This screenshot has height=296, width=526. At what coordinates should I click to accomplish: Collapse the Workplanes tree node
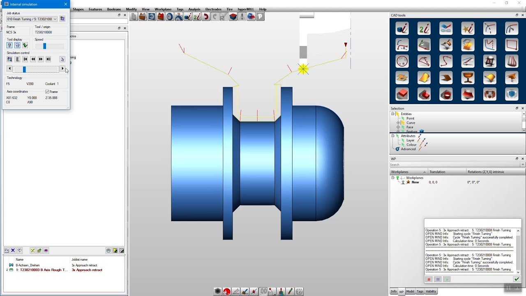392,178
